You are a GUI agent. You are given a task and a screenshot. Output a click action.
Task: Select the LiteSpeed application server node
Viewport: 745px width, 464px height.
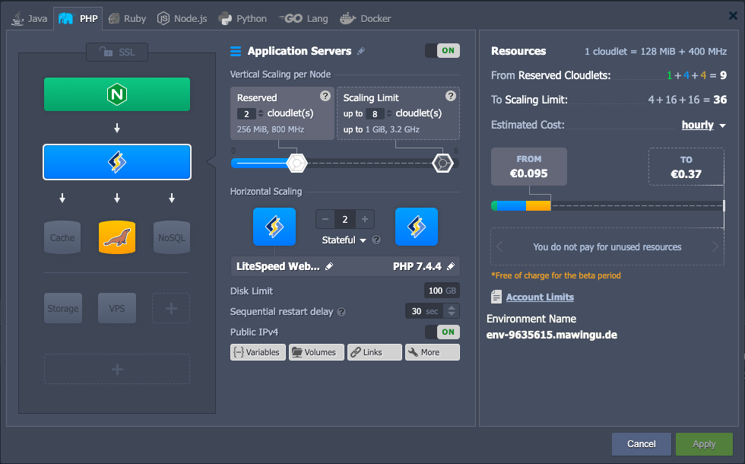click(116, 162)
